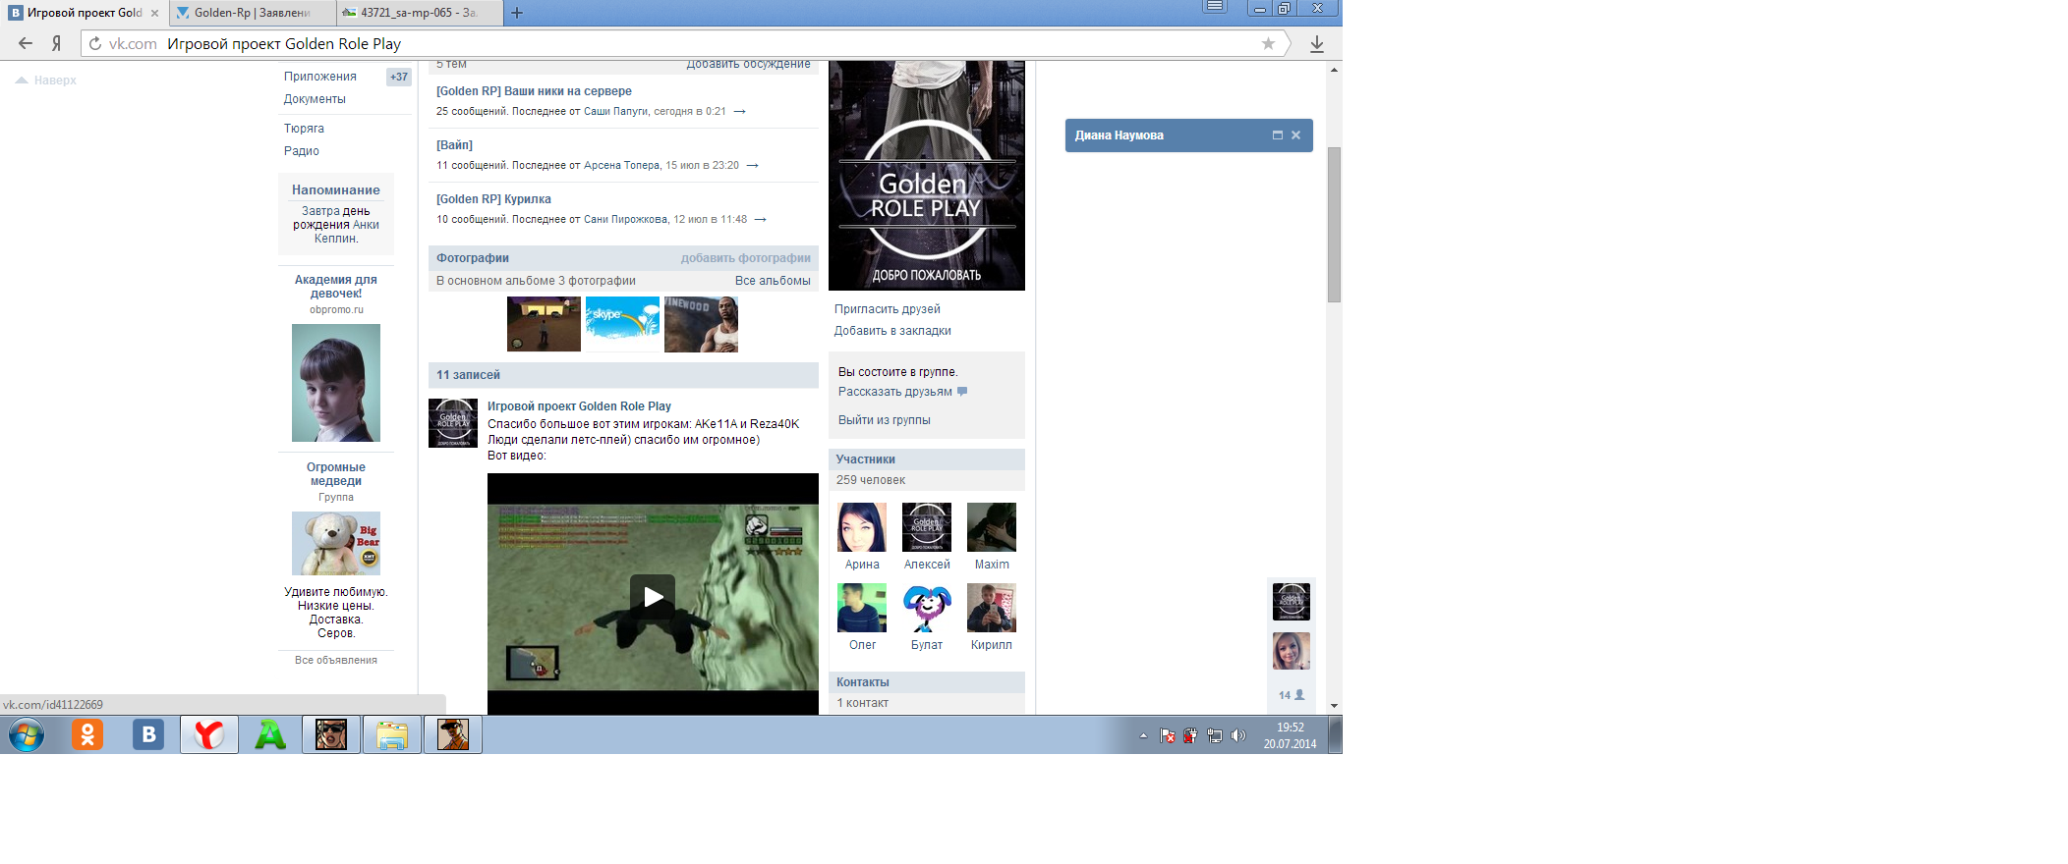Open Golden Role Play chat sidebar avatar
This screenshot has width=2068, height=864.
click(1292, 602)
